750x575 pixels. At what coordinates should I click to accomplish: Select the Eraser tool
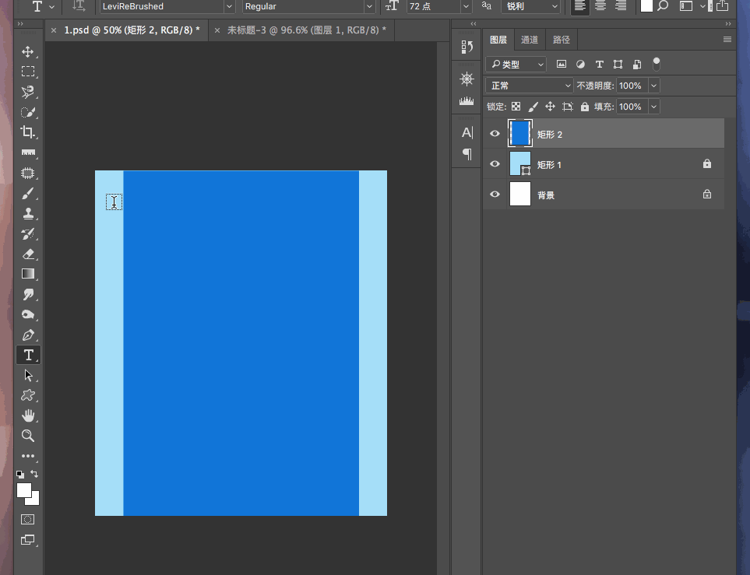point(28,254)
